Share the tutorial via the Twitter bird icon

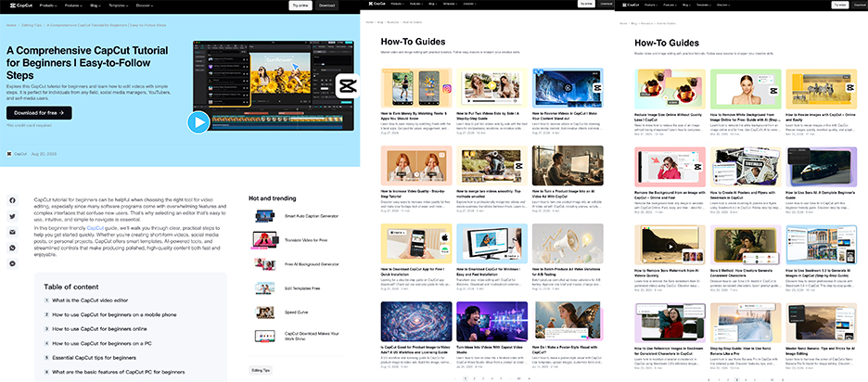12,216
